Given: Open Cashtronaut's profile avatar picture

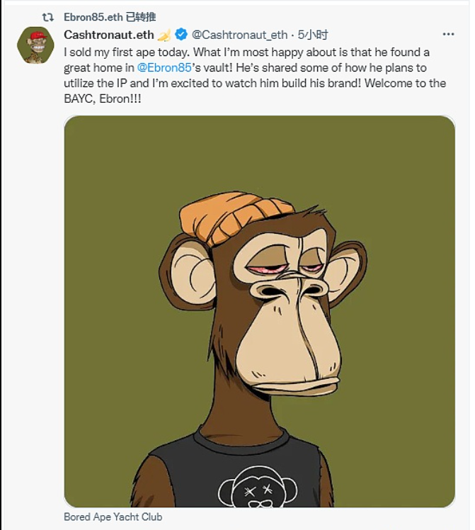Looking at the screenshot, I should click(35, 46).
